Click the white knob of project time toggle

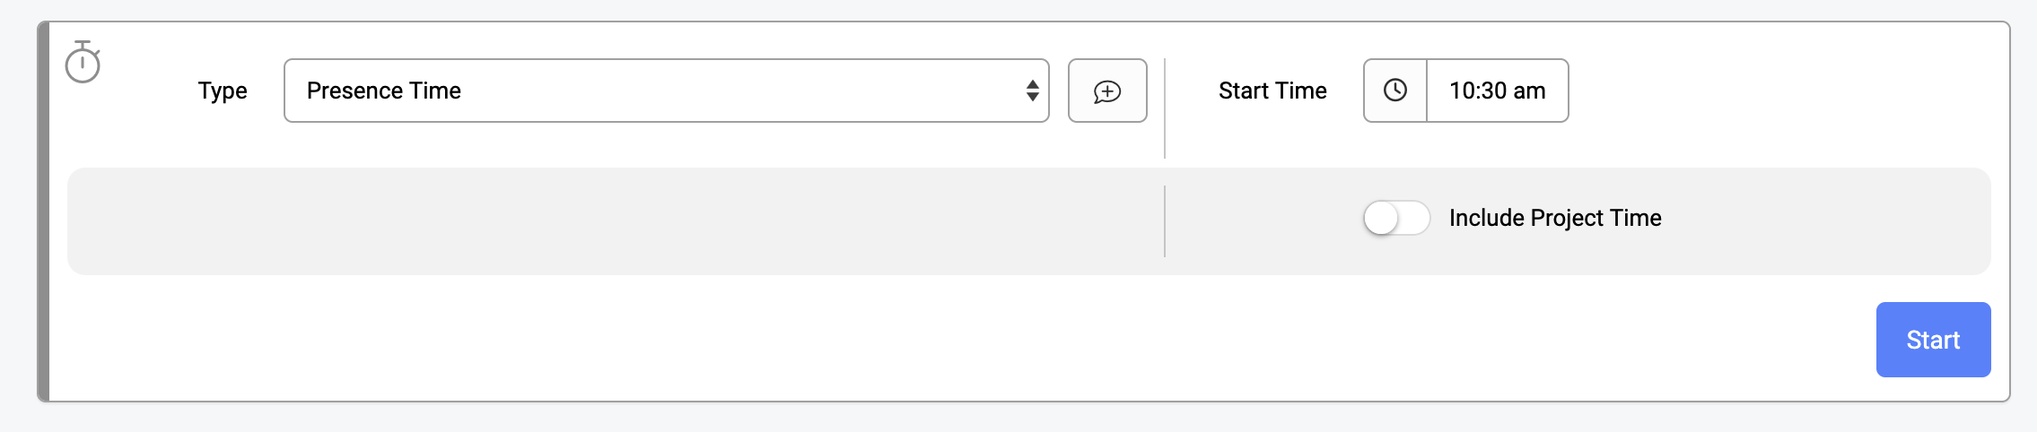click(1381, 218)
